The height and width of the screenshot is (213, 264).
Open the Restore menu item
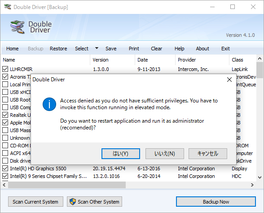pos(58,49)
